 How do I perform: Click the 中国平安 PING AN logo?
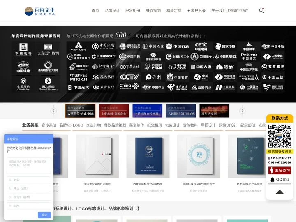pyautogui.click(x=79, y=77)
